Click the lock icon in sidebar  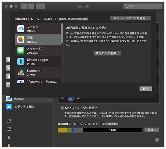point(8,76)
